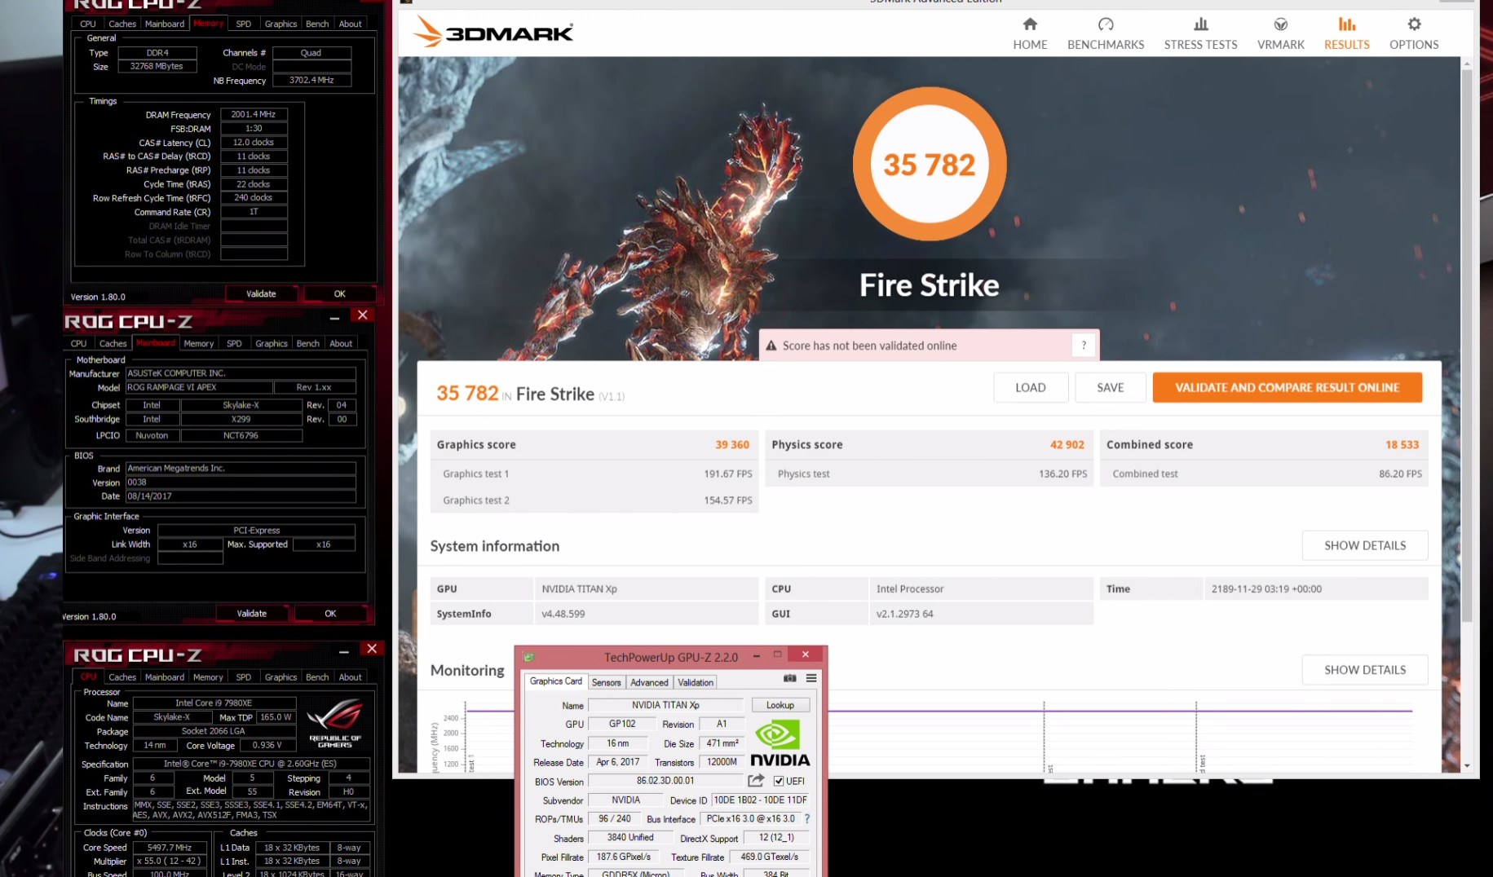1493x877 pixels.
Task: Open the 3DMark Home section
Action: 1030,33
